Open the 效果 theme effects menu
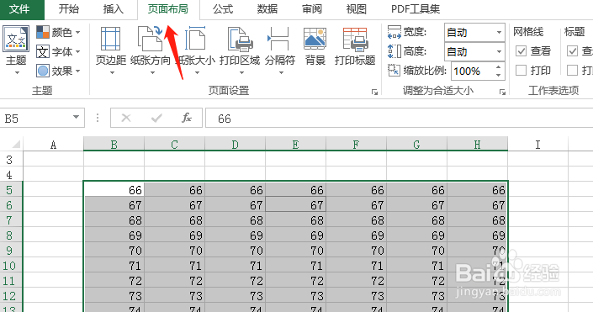Image resolution: width=593 pixels, height=312 pixels. click(x=58, y=71)
